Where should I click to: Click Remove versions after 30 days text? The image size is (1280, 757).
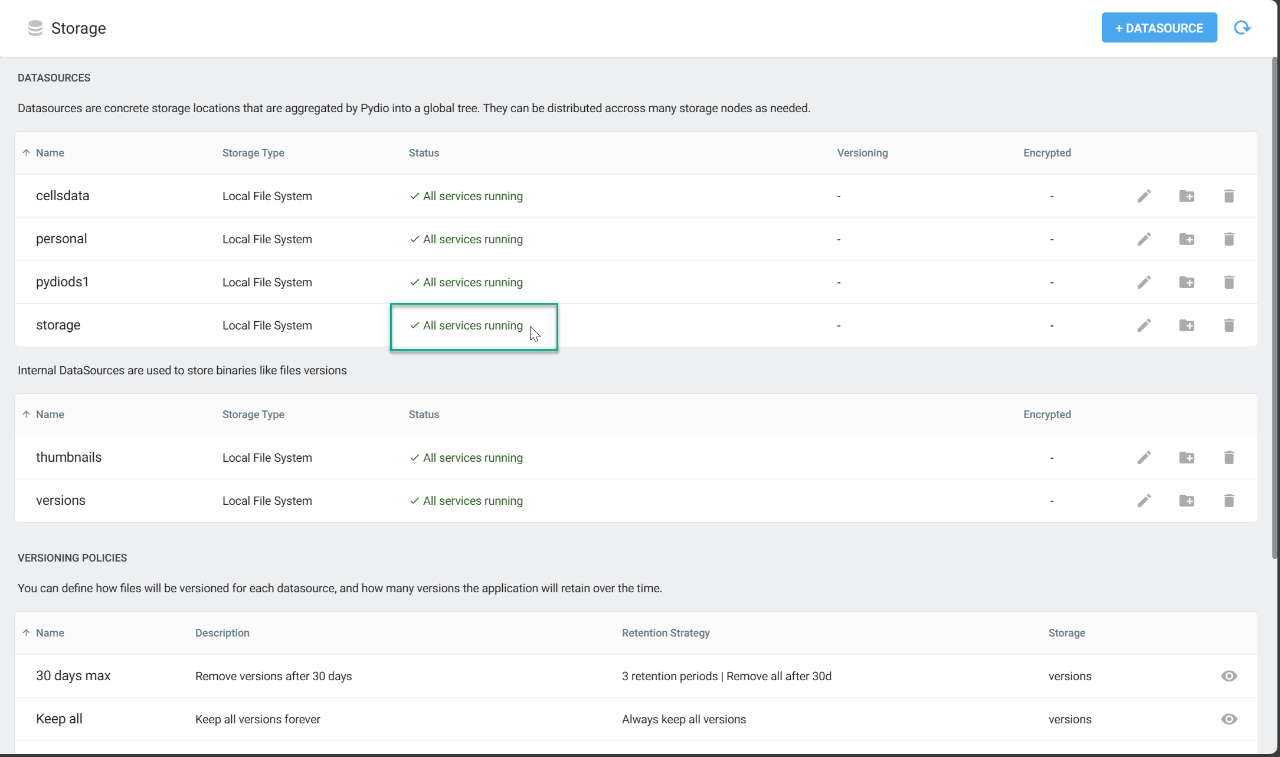pyautogui.click(x=273, y=676)
